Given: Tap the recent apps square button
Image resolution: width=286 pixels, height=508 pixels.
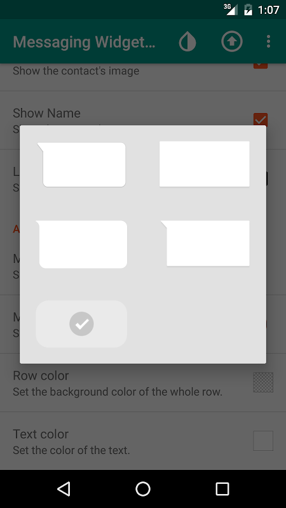Looking at the screenshot, I should coord(222,488).
